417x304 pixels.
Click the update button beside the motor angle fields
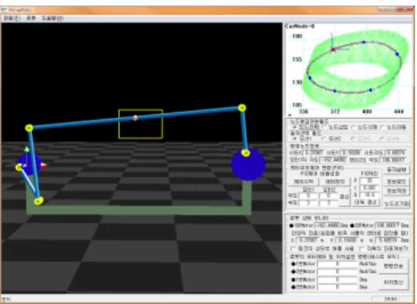point(345,197)
